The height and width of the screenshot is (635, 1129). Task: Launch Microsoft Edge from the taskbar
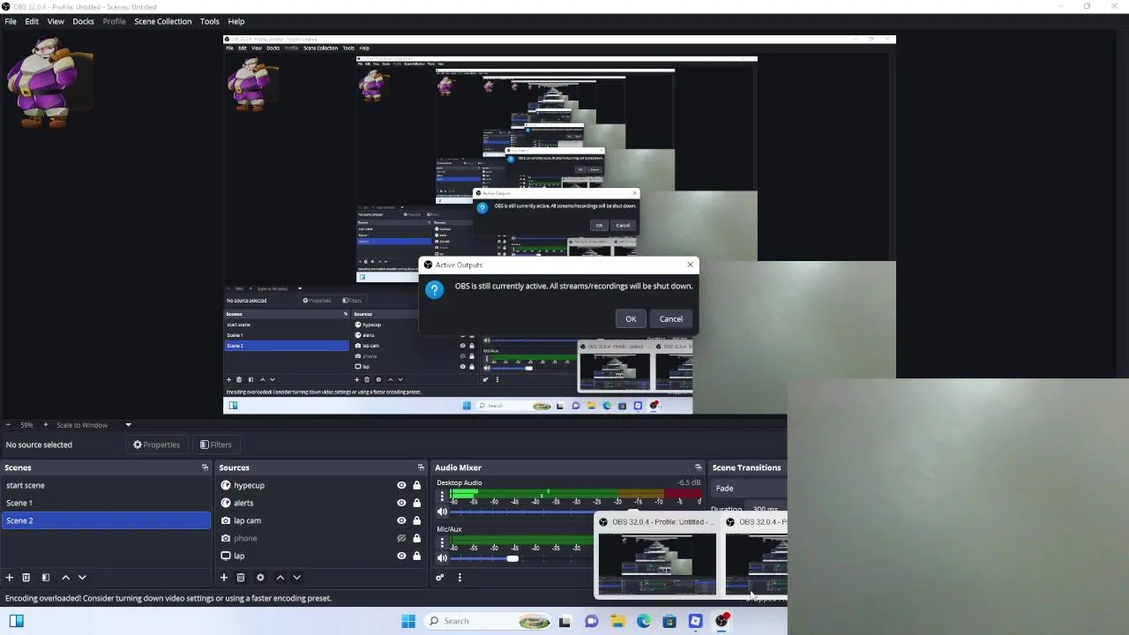[644, 621]
